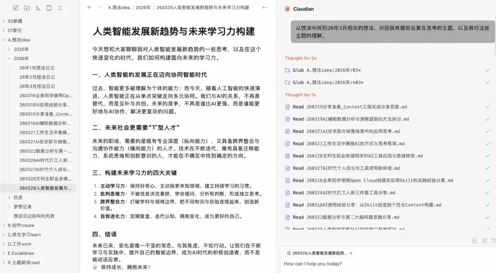Expand the 梦想记录 folder
This screenshot has width=496, height=273.
9,206
